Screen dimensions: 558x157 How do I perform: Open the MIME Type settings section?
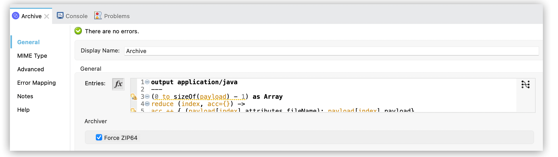point(32,56)
